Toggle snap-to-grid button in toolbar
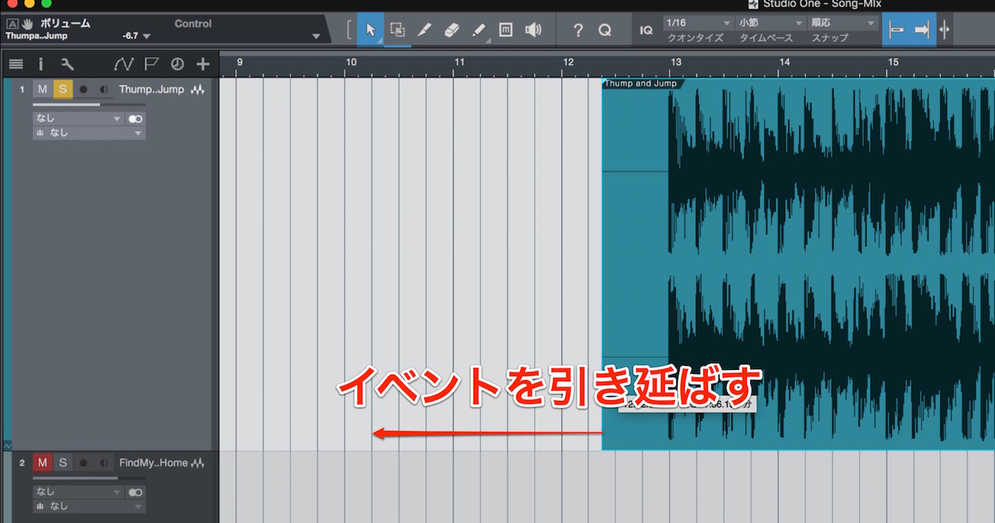This screenshot has width=995, height=523. click(x=896, y=30)
